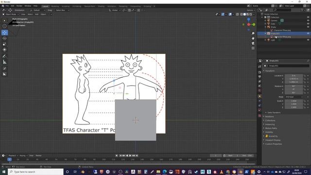Open the Render menu
This screenshot has width=311, height=175.
19,6
